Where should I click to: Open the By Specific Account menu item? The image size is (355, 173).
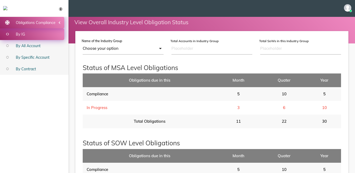32,57
